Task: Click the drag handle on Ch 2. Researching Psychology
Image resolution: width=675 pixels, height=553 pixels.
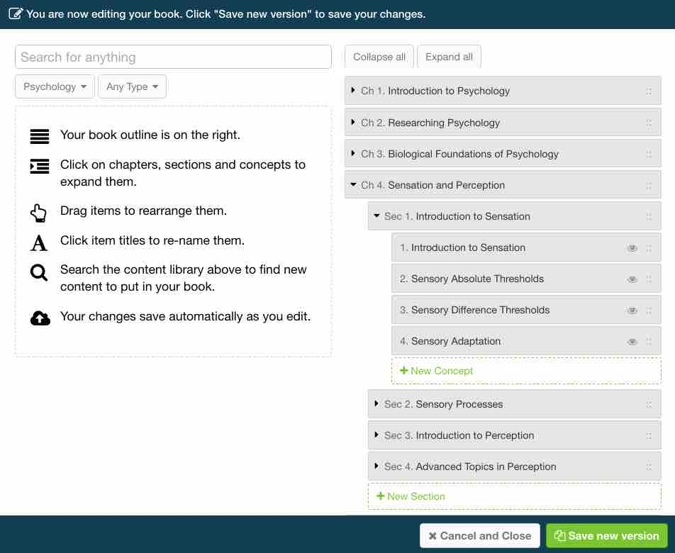Action: pos(649,122)
